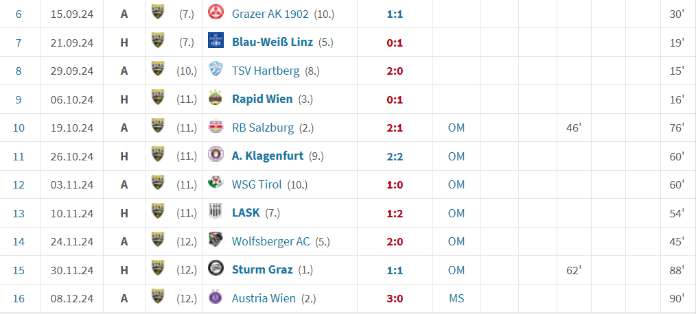
Task: Click the RB Salzburg club crest
Action: pyautogui.click(x=216, y=128)
